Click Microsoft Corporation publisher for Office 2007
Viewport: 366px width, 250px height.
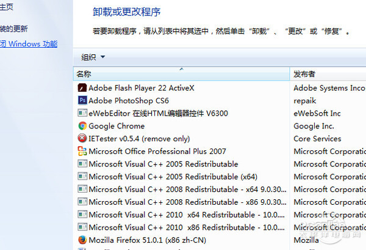coord(329,151)
